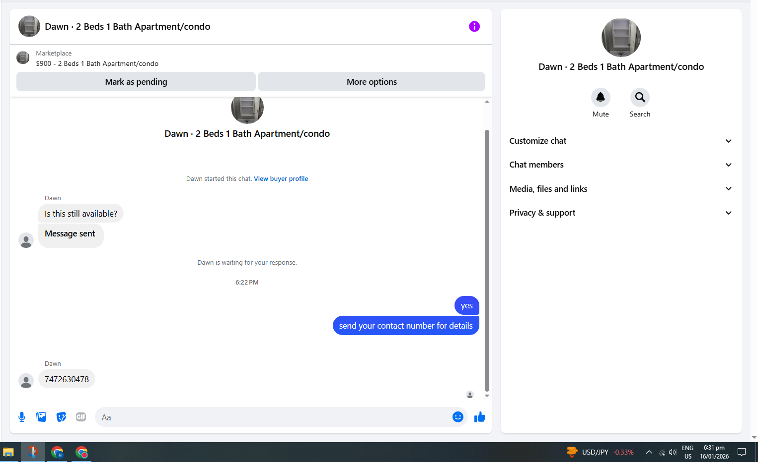This screenshot has height=462, width=758.
Task: Click the 7472630478 phone number message
Action: coord(67,379)
